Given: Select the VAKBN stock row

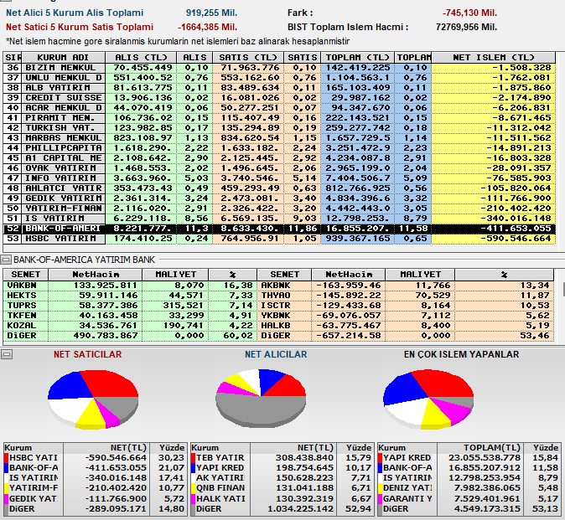Looking at the screenshot, I should [x=130, y=286].
